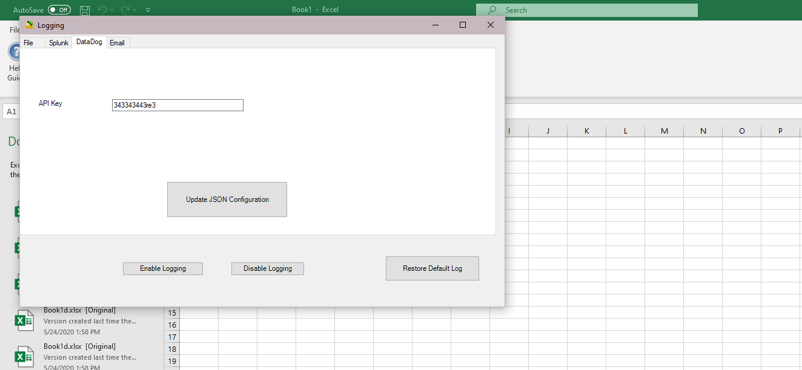Select column J header in Excel
802x370 pixels.
coord(548,131)
